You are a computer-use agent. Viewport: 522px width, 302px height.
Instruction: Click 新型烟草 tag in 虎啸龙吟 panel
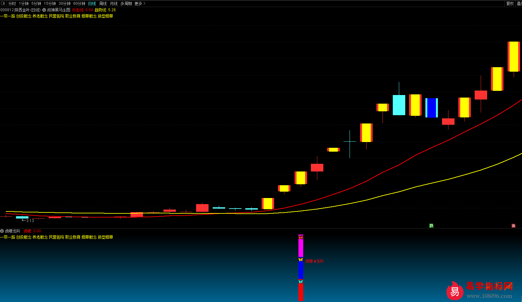pyautogui.click(x=106, y=237)
